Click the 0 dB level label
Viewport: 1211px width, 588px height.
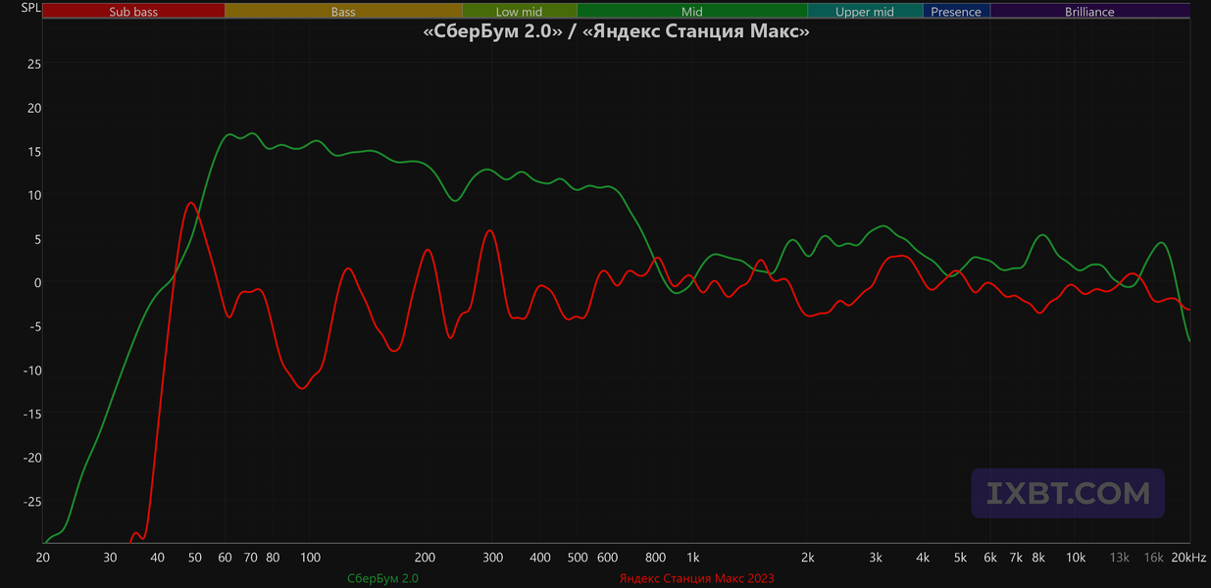pyautogui.click(x=37, y=282)
